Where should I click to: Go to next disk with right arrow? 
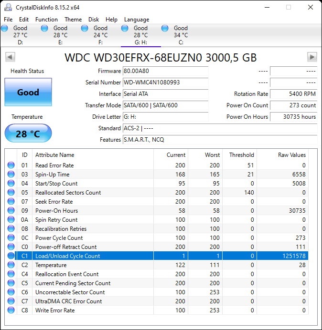coord(312,57)
